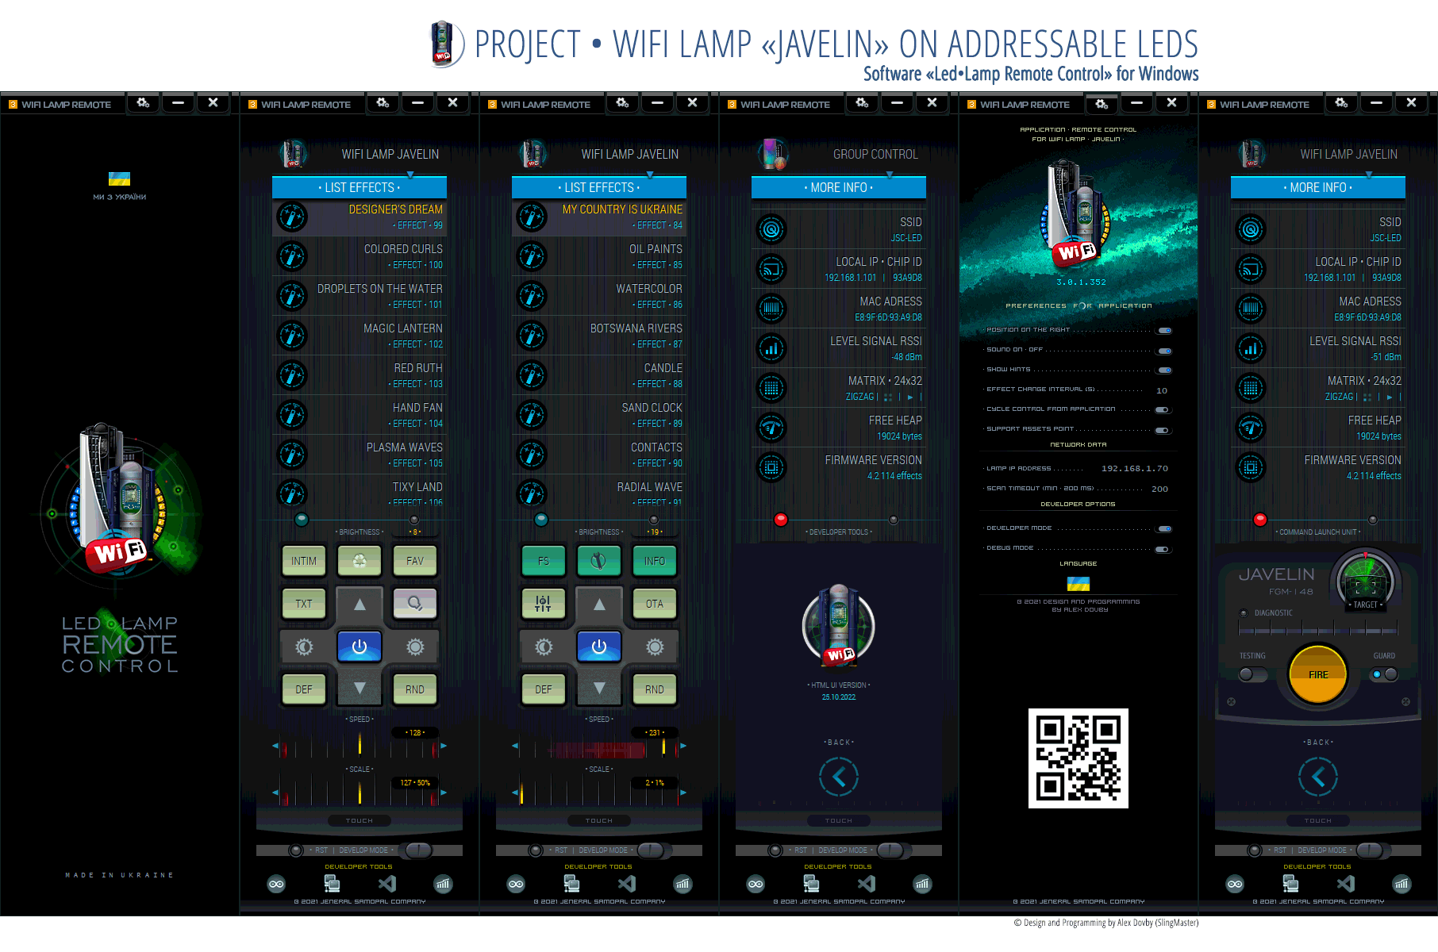Click Local IP cast icon in Group Control panel

coord(771,269)
